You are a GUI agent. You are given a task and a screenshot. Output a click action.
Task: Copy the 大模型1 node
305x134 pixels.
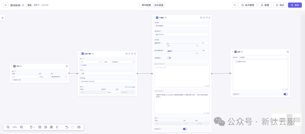[x=206, y=17]
